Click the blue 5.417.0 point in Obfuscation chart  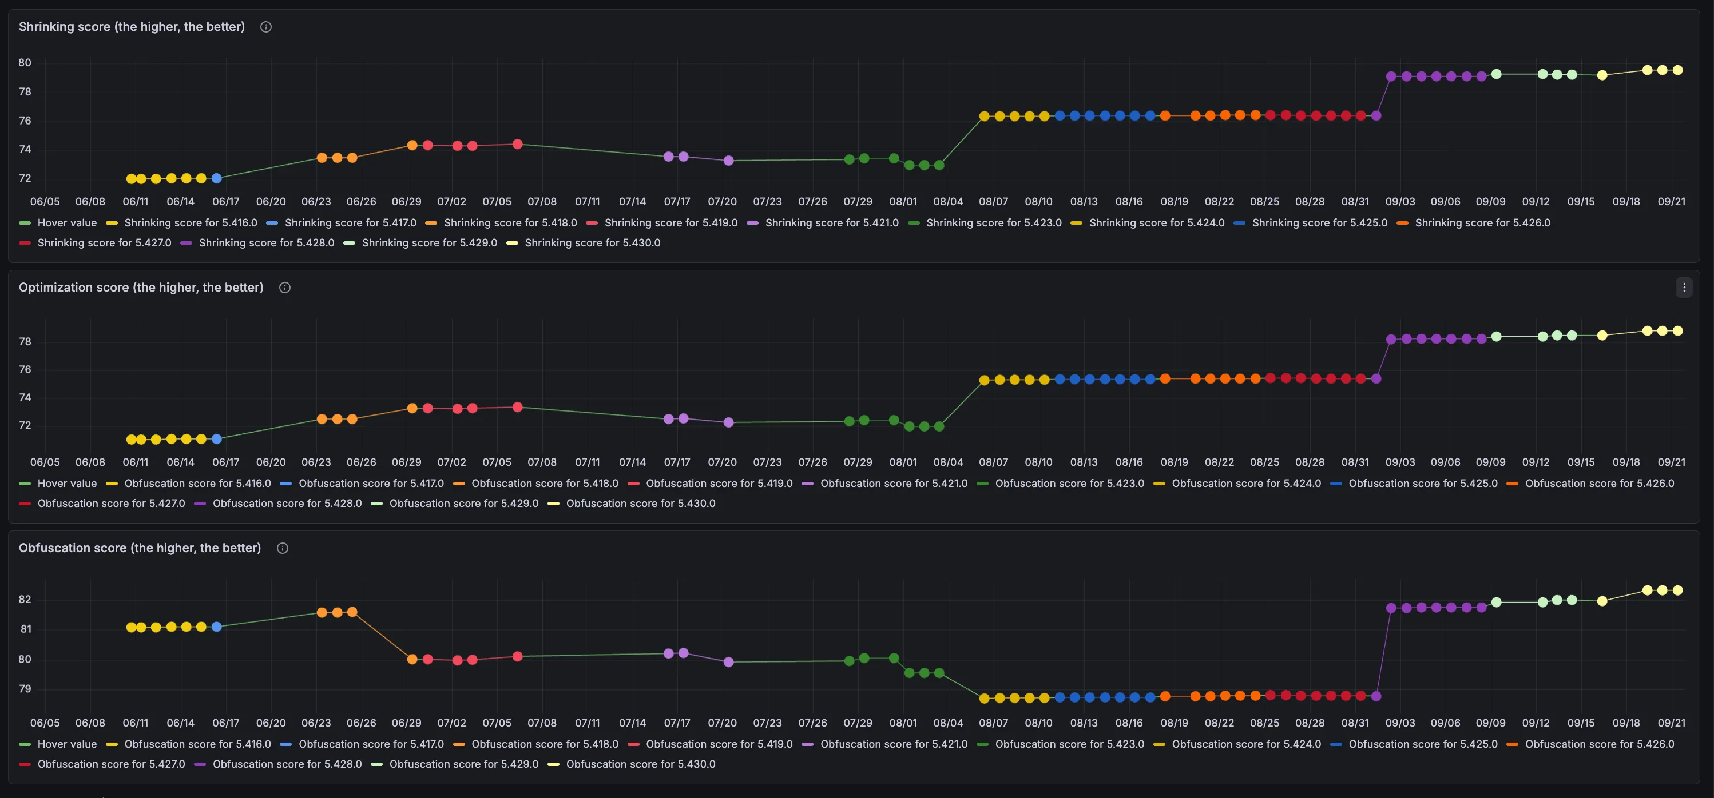tap(216, 627)
